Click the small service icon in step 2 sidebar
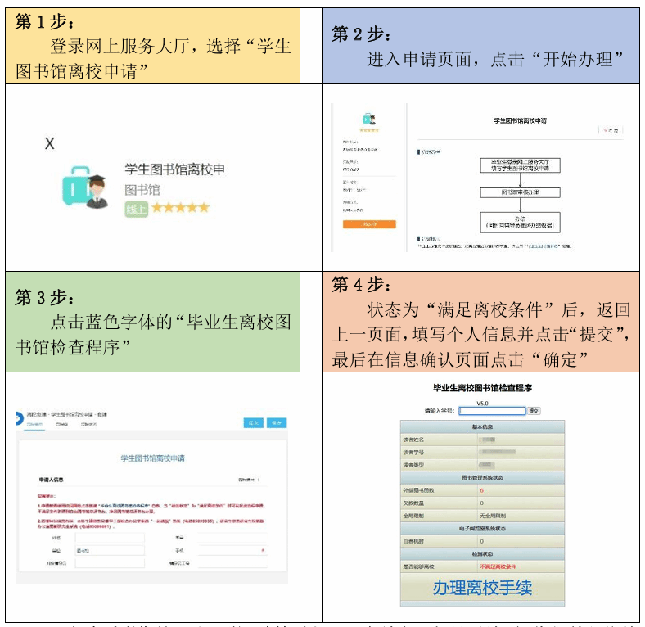Screen dimensions: 645x627 click(x=369, y=119)
